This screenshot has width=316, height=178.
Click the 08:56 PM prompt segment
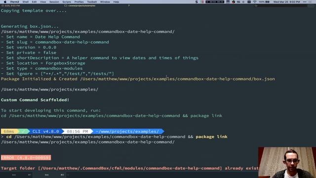click(77, 132)
